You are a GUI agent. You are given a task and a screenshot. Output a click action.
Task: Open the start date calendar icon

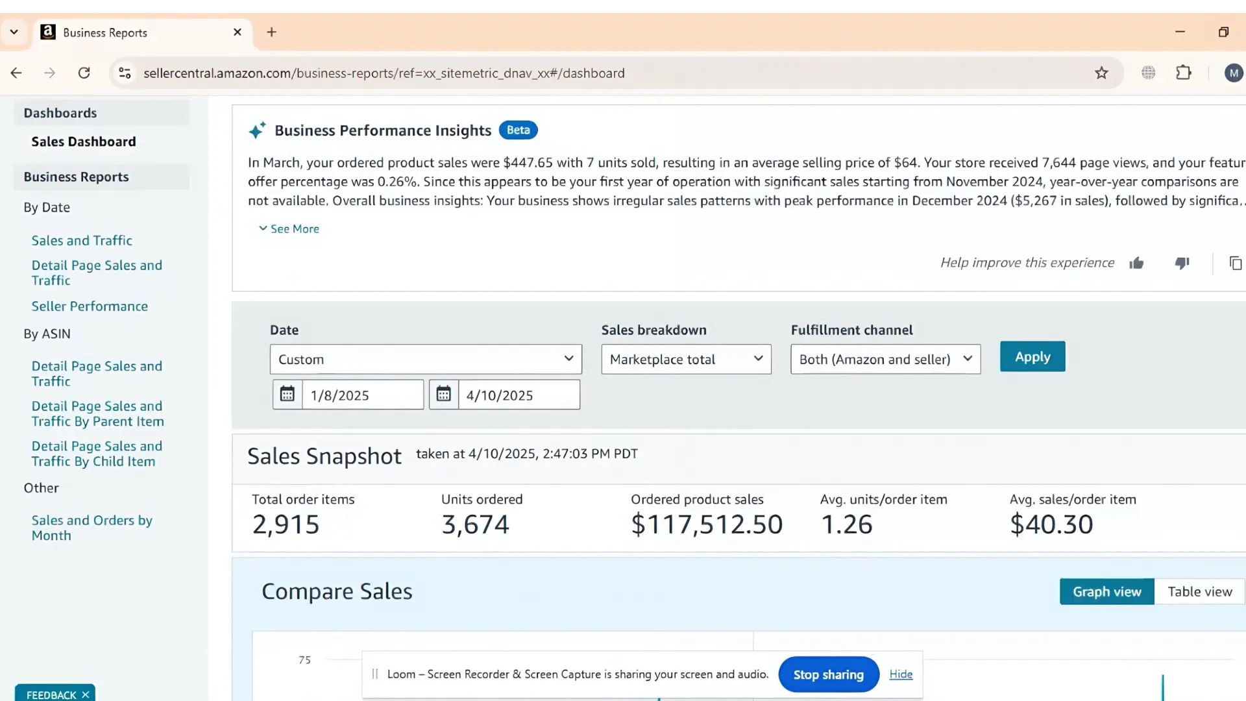tap(287, 394)
